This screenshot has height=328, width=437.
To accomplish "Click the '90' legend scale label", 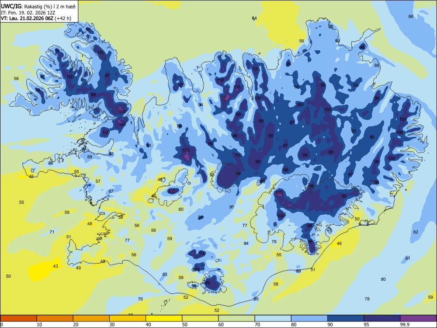I will click(330, 325).
